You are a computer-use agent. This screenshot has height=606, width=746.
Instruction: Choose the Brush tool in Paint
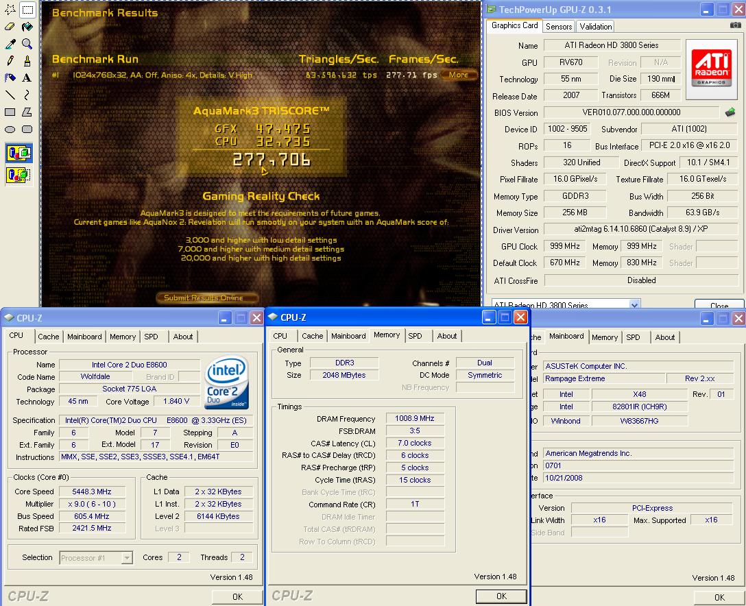point(27,61)
